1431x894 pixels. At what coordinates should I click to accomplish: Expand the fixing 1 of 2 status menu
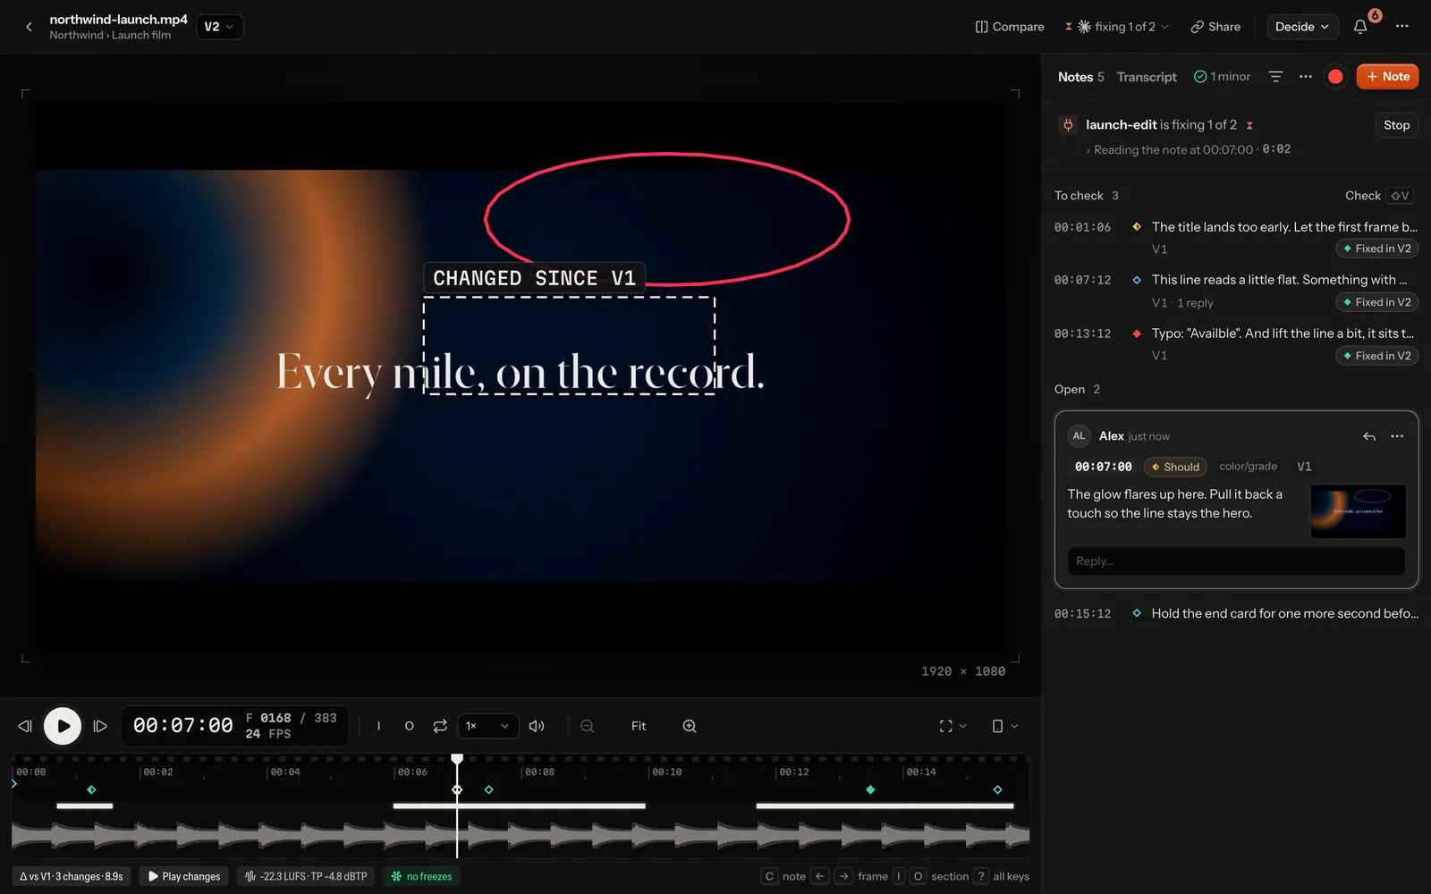click(1117, 27)
